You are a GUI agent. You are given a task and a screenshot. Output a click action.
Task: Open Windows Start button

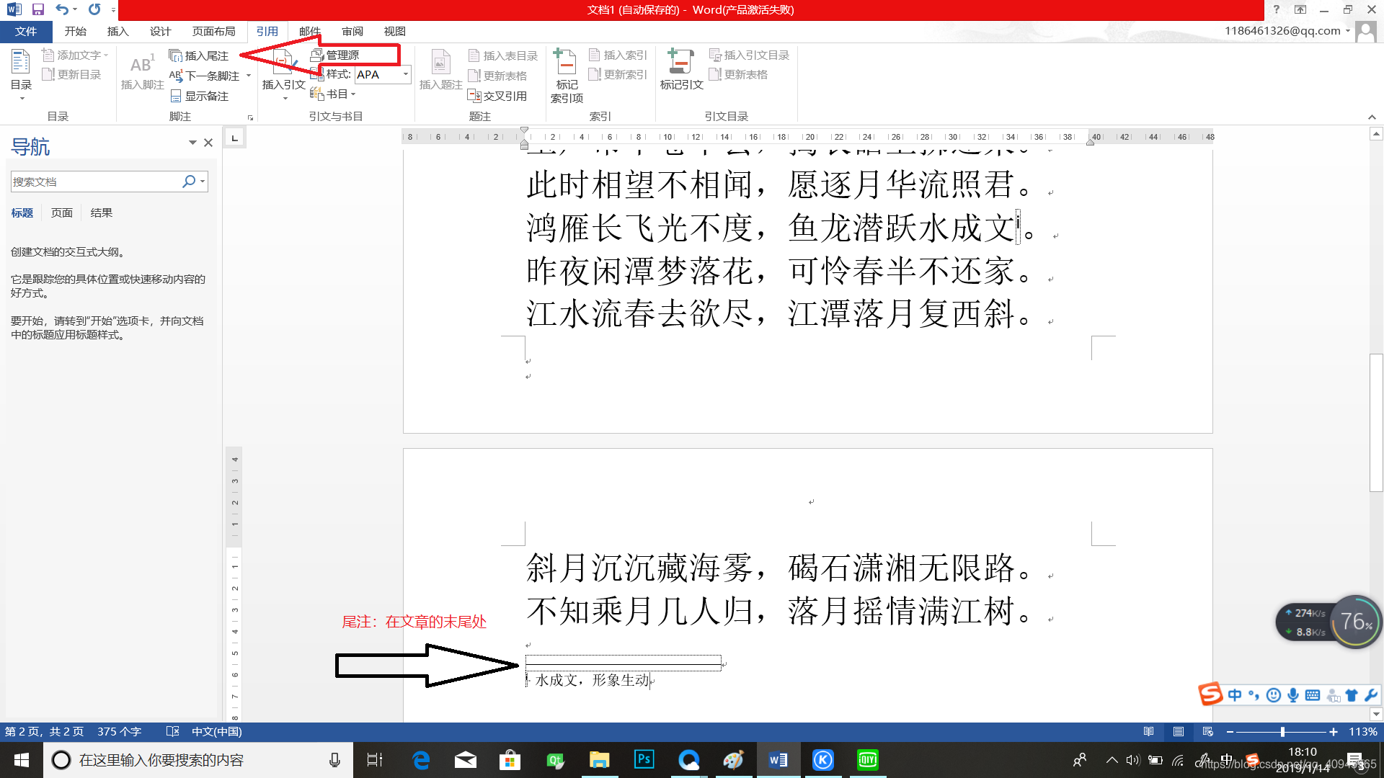click(21, 760)
